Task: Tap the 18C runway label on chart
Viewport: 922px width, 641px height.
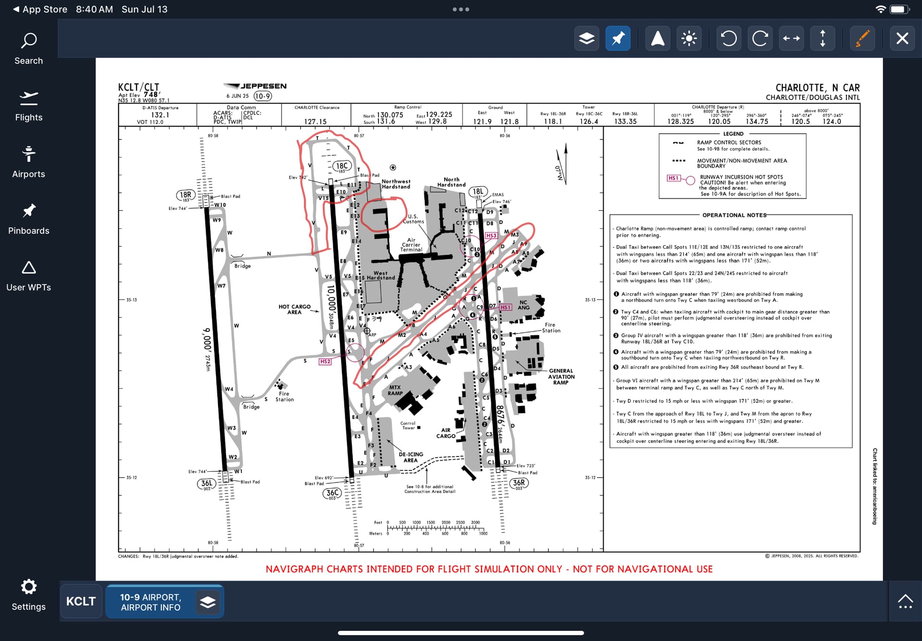Action: tap(342, 166)
